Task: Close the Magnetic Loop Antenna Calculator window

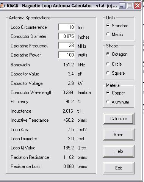Action: point(138,6)
